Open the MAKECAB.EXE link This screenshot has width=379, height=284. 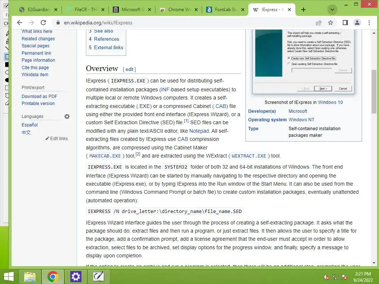pos(105,156)
